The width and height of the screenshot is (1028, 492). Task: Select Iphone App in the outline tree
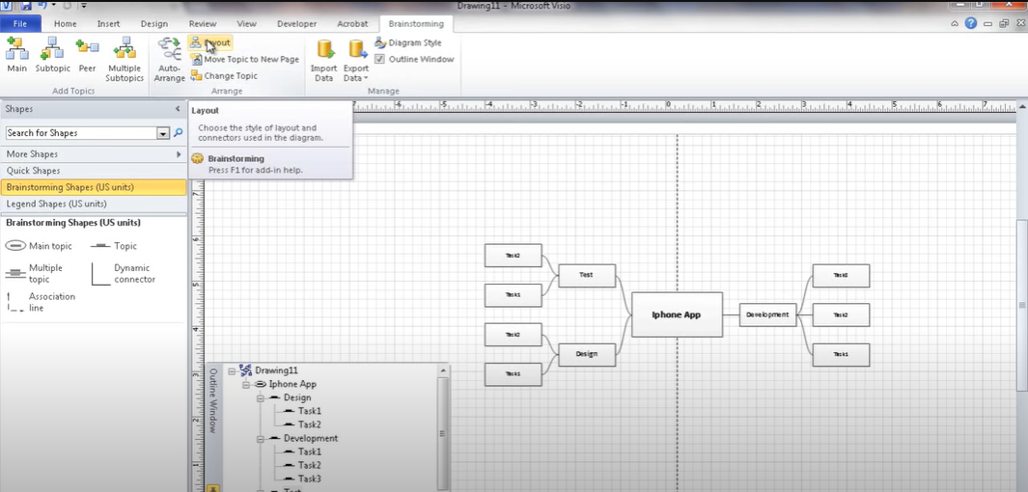pyautogui.click(x=292, y=385)
